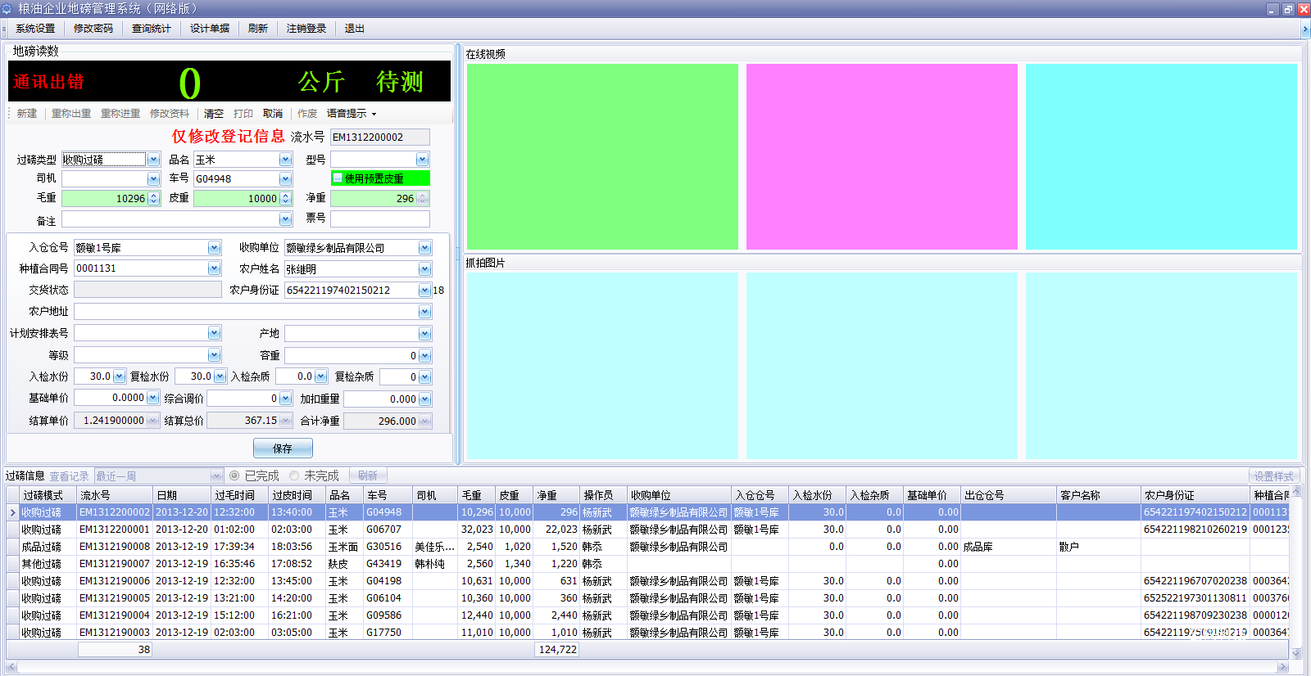Toggle the 使用预置皮重 checkbox
1311x676 pixels.
pyautogui.click(x=338, y=178)
